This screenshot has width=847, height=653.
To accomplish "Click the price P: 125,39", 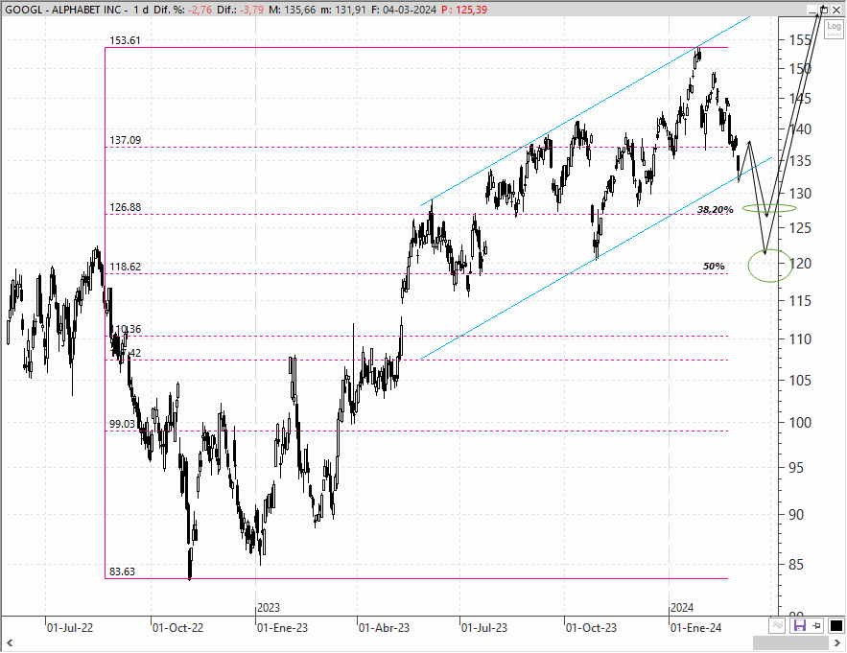I will [464, 10].
